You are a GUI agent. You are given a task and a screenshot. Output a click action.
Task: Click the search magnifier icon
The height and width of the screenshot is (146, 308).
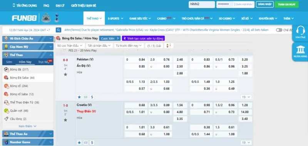click(59, 30)
